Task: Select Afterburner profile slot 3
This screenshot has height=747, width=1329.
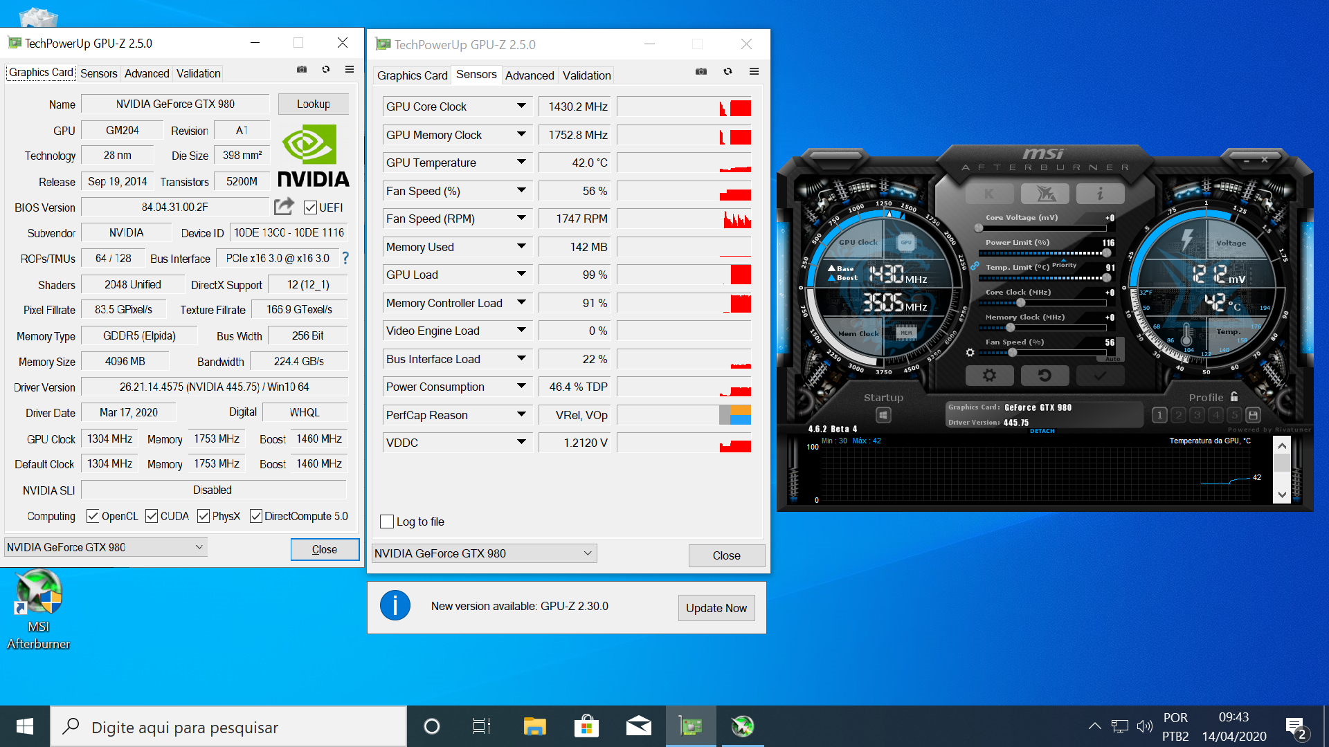Action: 1197,415
